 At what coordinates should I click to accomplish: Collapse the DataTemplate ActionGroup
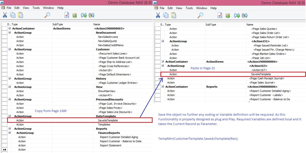point(10,116)
